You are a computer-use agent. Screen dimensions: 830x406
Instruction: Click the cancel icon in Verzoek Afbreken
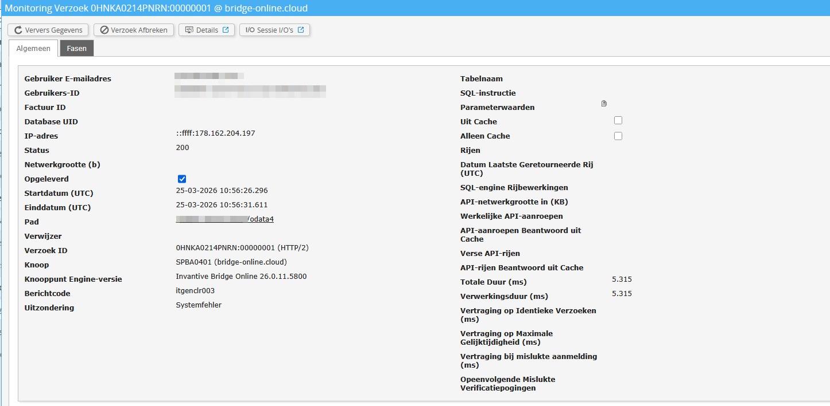click(x=104, y=30)
